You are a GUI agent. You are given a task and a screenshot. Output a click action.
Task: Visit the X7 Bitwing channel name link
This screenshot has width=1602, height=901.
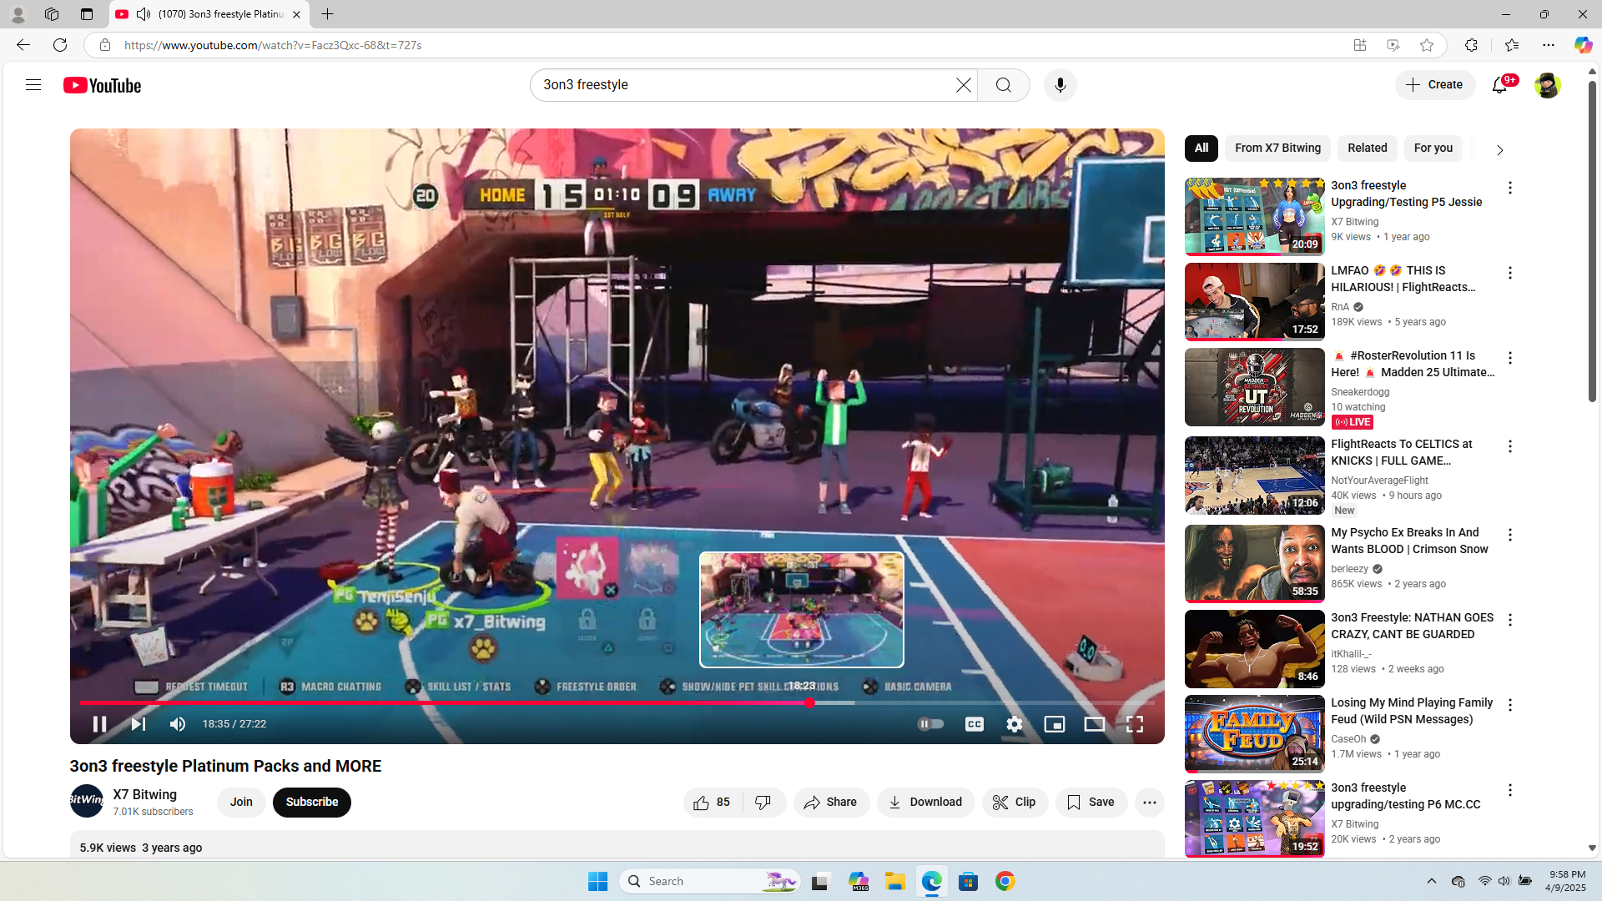[145, 795]
